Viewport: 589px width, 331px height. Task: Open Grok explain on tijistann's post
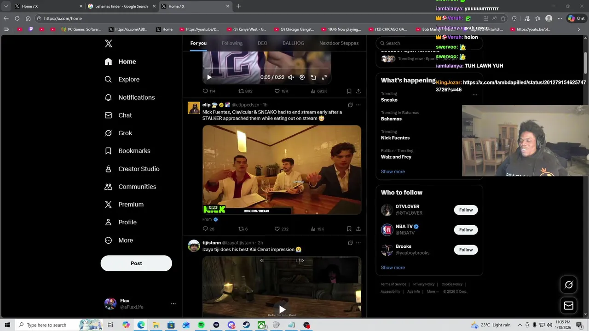pos(350,243)
